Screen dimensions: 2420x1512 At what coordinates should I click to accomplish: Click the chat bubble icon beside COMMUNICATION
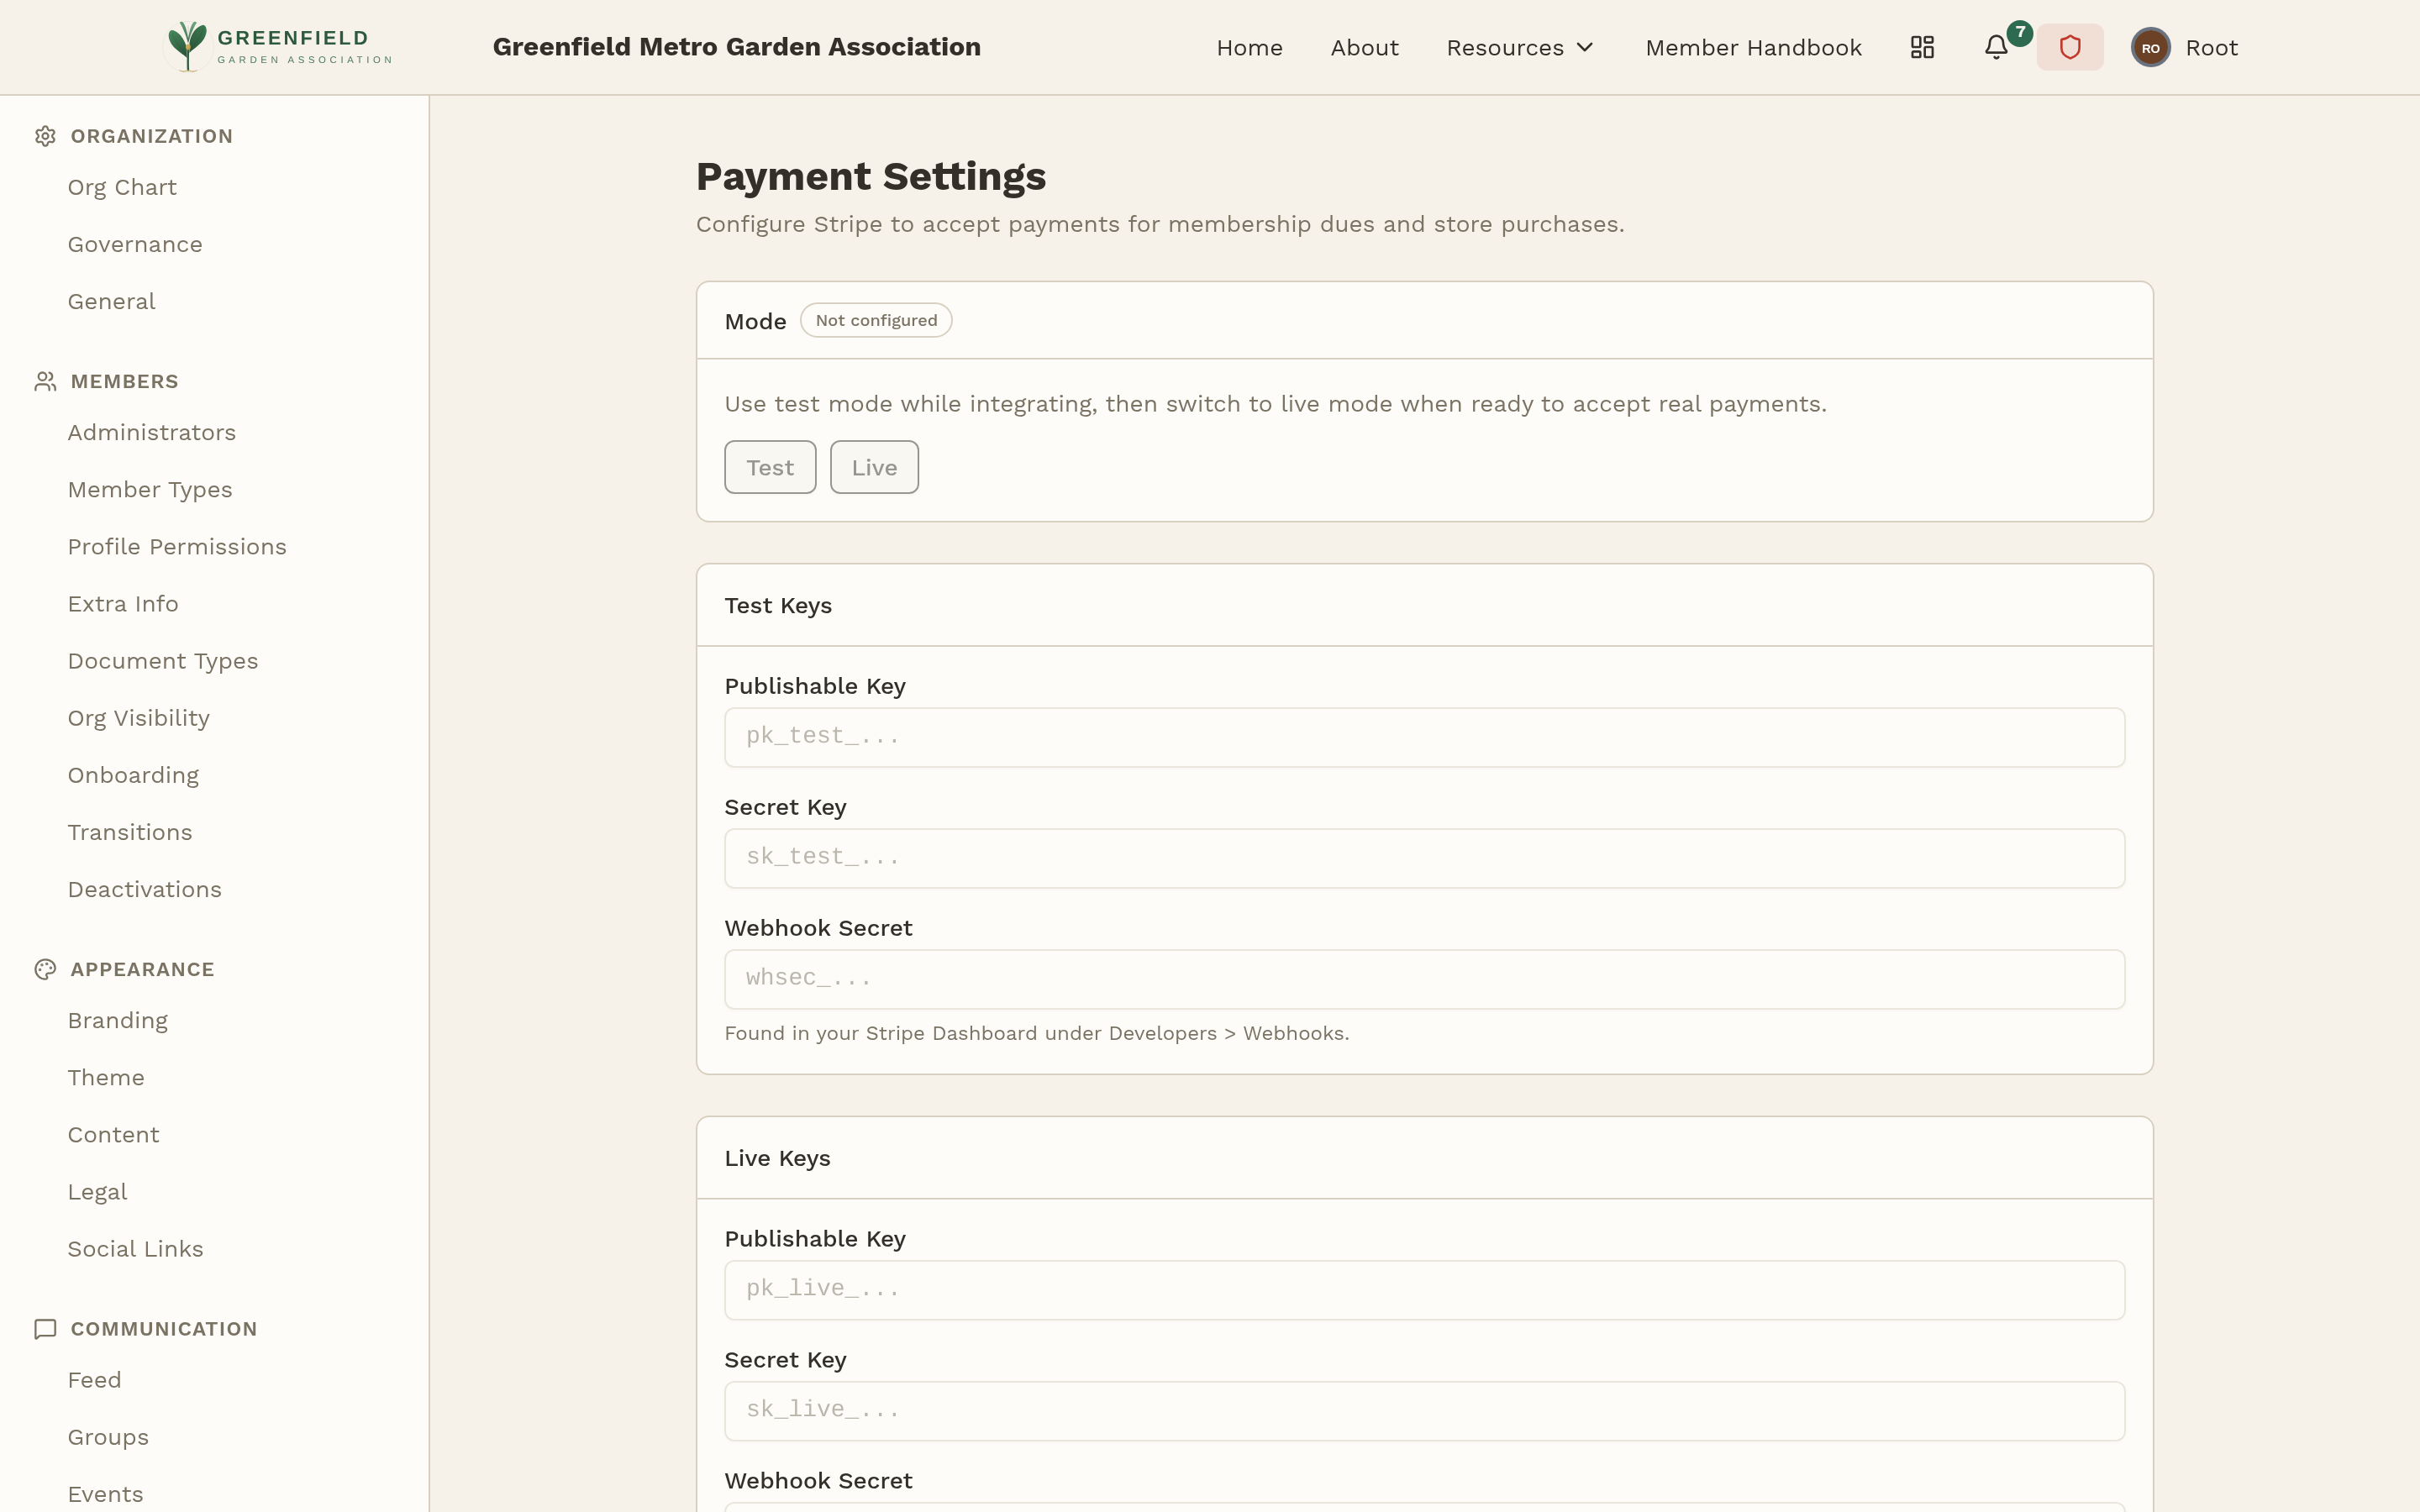[x=45, y=1329]
